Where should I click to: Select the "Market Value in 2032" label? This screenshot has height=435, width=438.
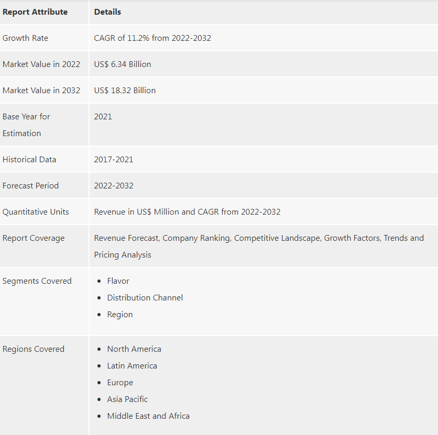pyautogui.click(x=41, y=90)
